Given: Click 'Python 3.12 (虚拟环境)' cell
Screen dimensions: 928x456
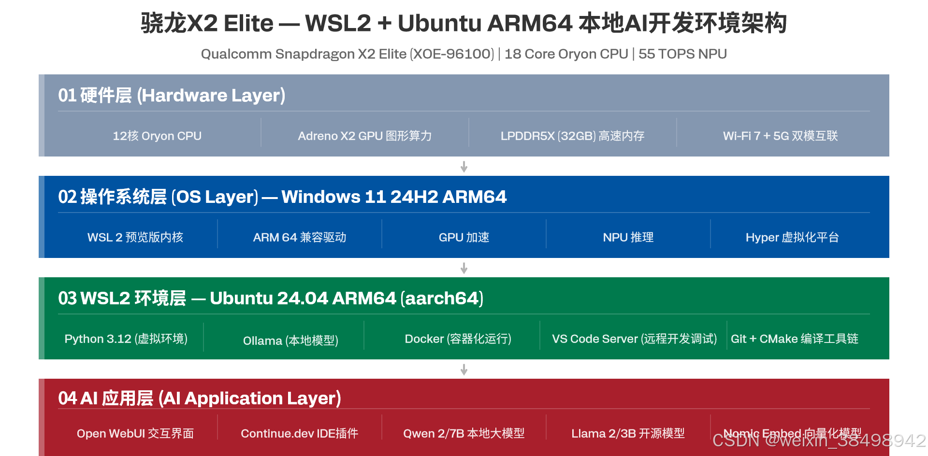Looking at the screenshot, I should click(126, 339).
